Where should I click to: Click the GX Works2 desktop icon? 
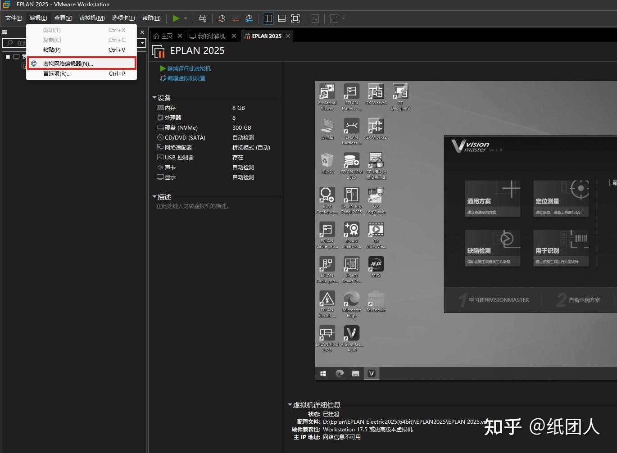pos(376,129)
